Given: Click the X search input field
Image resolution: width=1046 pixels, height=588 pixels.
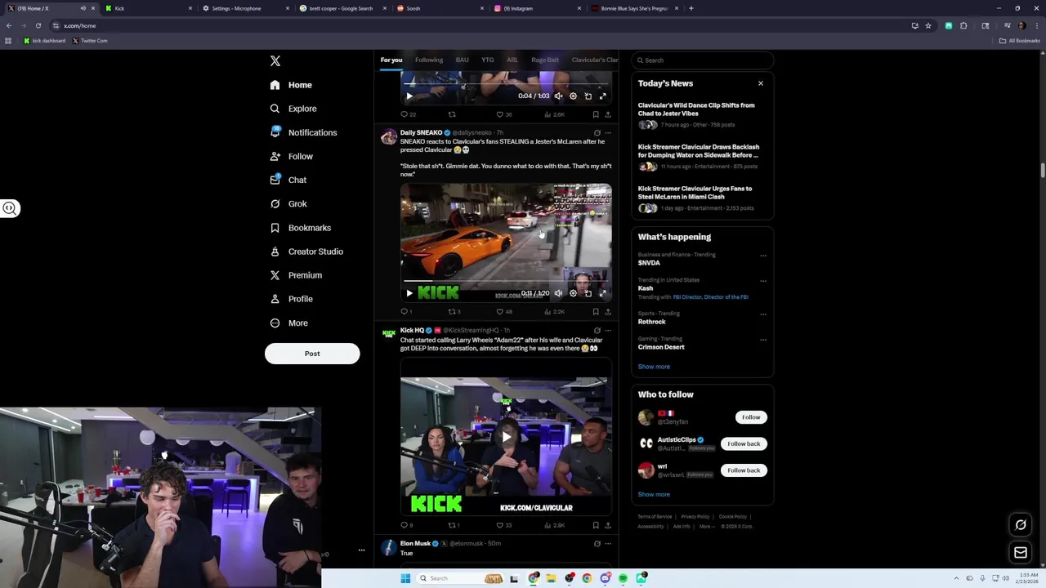Looking at the screenshot, I should click(x=702, y=60).
